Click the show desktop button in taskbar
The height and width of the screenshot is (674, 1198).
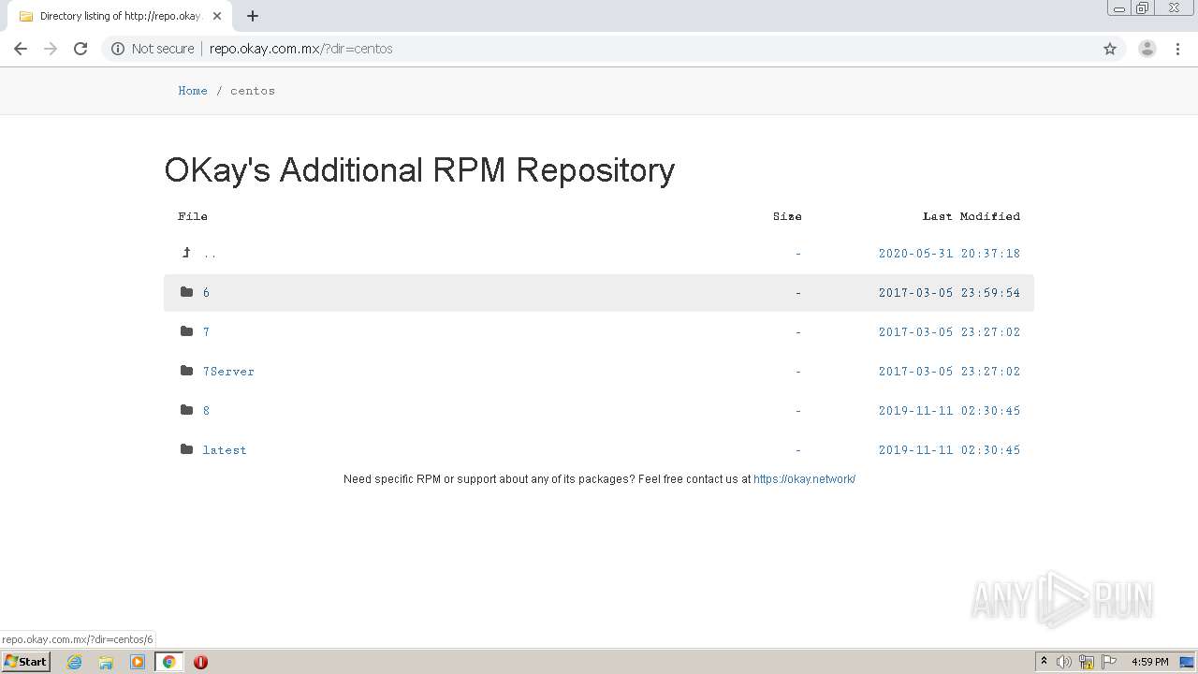[x=1187, y=662]
